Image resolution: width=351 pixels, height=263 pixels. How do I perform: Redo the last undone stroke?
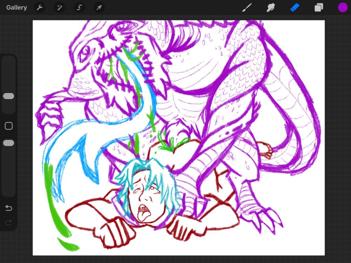[x=9, y=223]
